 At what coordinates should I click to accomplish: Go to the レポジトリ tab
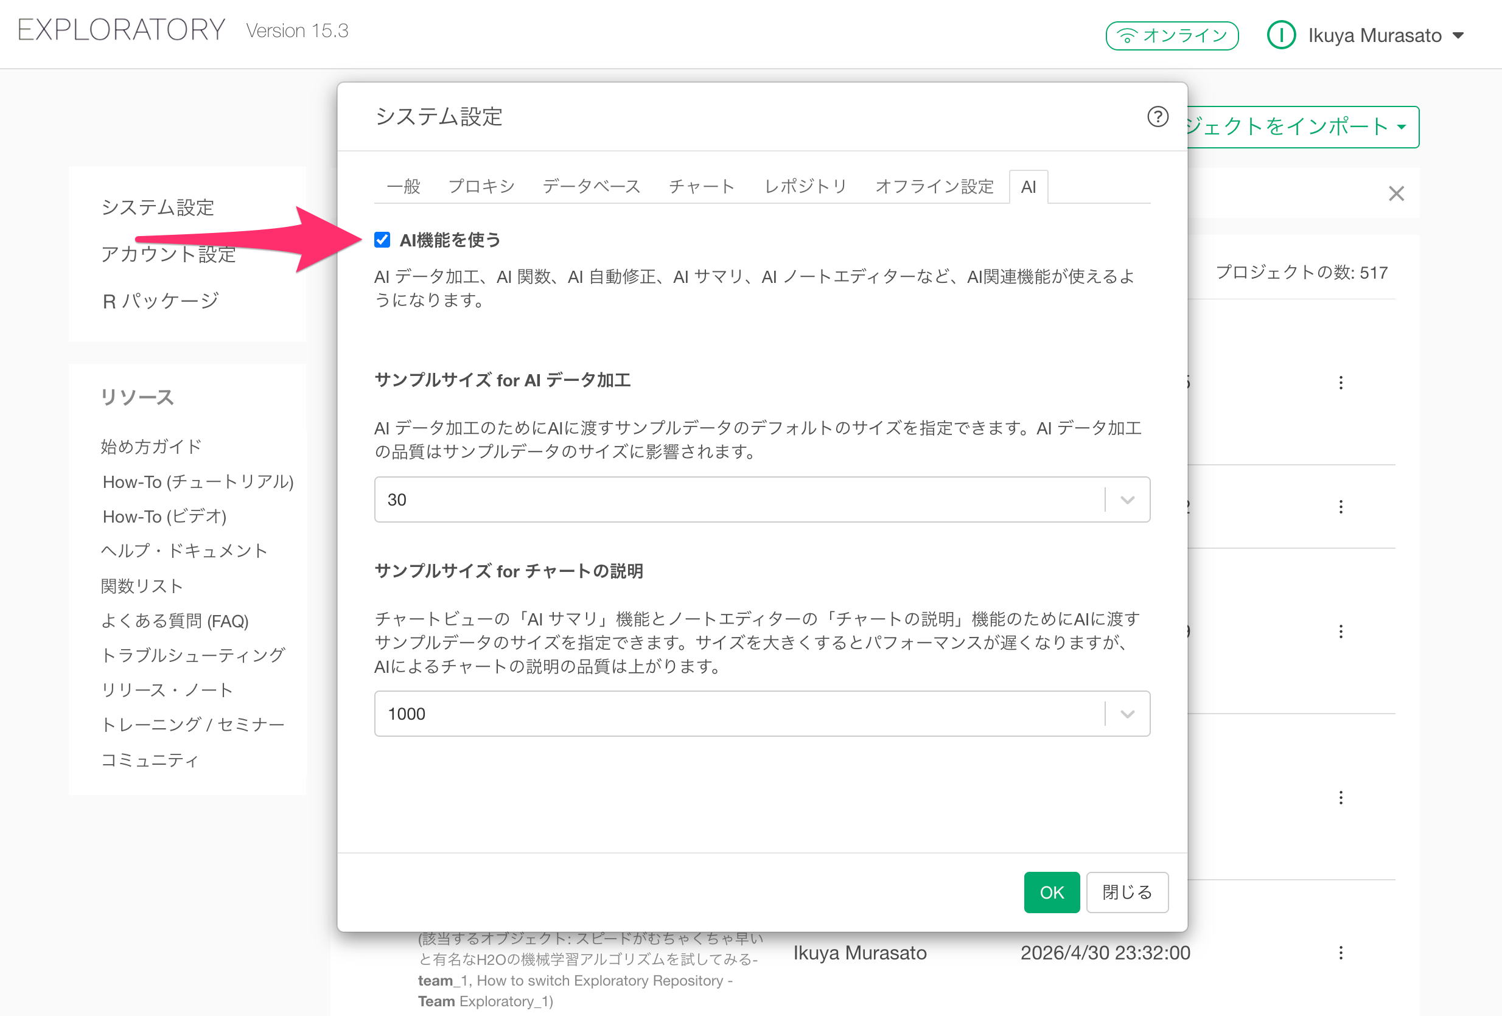(x=805, y=187)
